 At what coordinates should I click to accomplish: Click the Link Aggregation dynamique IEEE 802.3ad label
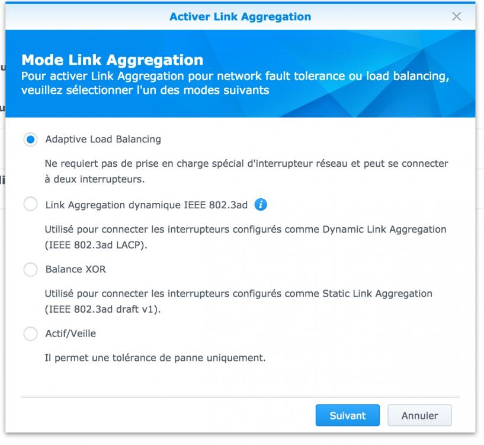[146, 205]
